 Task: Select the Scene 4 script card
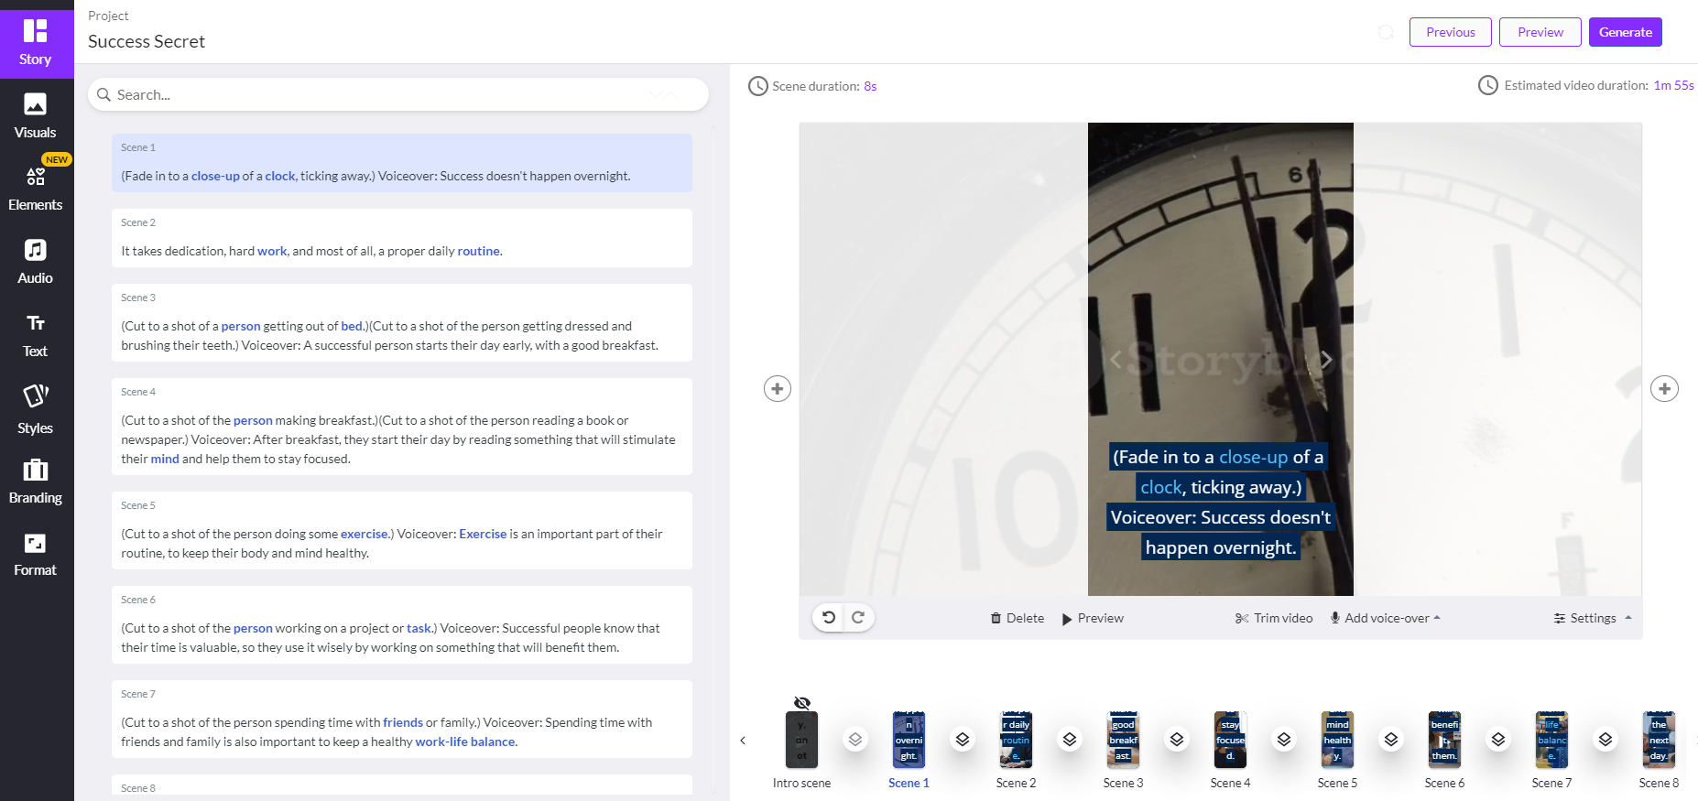click(x=402, y=427)
